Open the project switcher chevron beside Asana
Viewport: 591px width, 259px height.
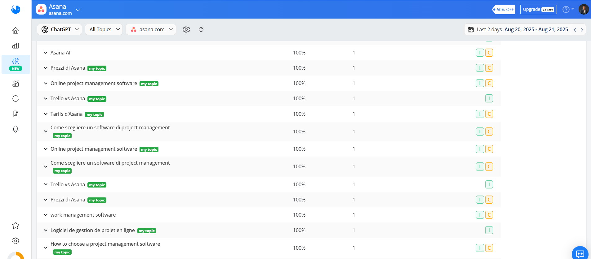(x=78, y=10)
